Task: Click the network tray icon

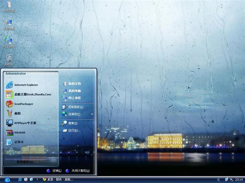Action: point(227,180)
